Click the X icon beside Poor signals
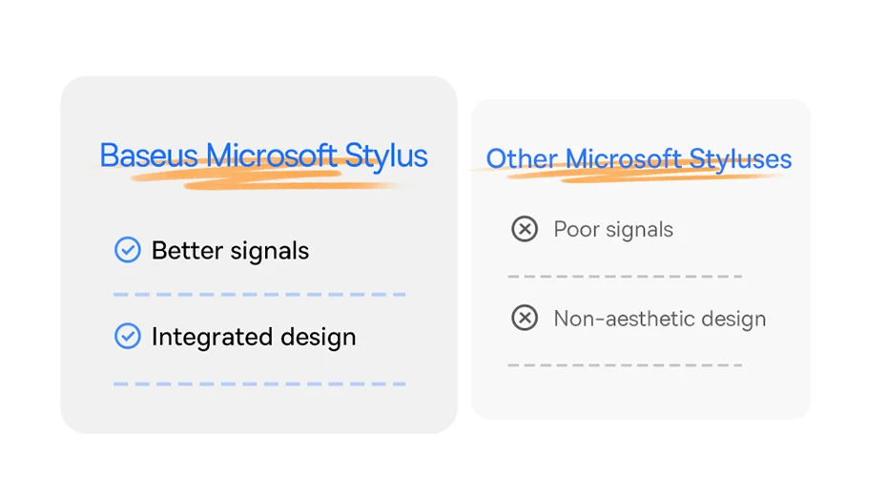This screenshot has height=497, width=887. pyautogui.click(x=525, y=229)
